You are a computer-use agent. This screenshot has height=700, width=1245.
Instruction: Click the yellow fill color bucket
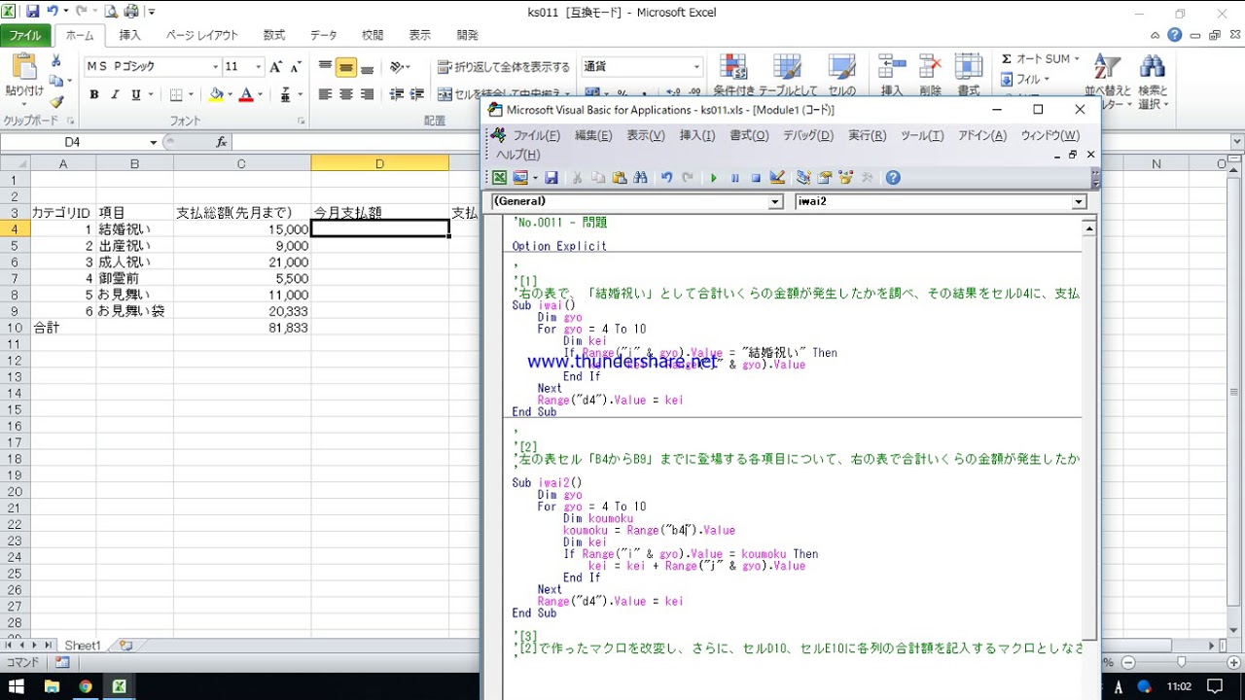coord(215,95)
